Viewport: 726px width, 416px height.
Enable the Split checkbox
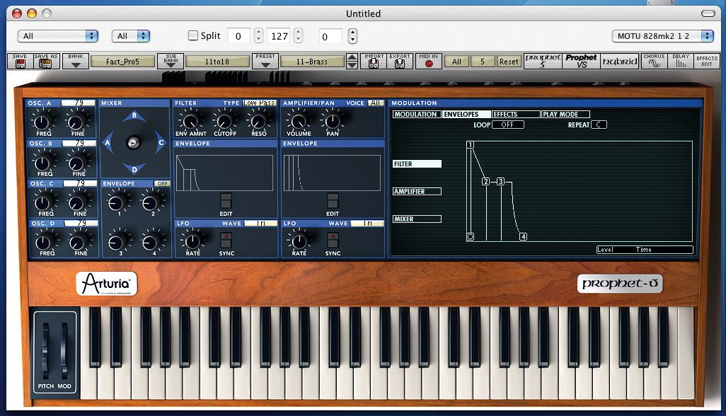pos(193,35)
